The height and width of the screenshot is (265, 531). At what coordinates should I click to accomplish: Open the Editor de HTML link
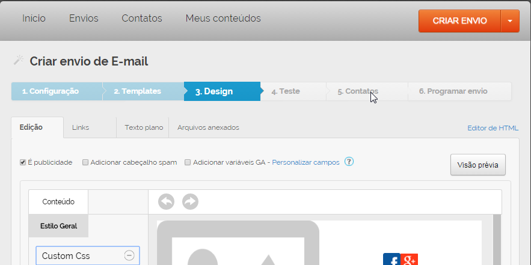[493, 128]
